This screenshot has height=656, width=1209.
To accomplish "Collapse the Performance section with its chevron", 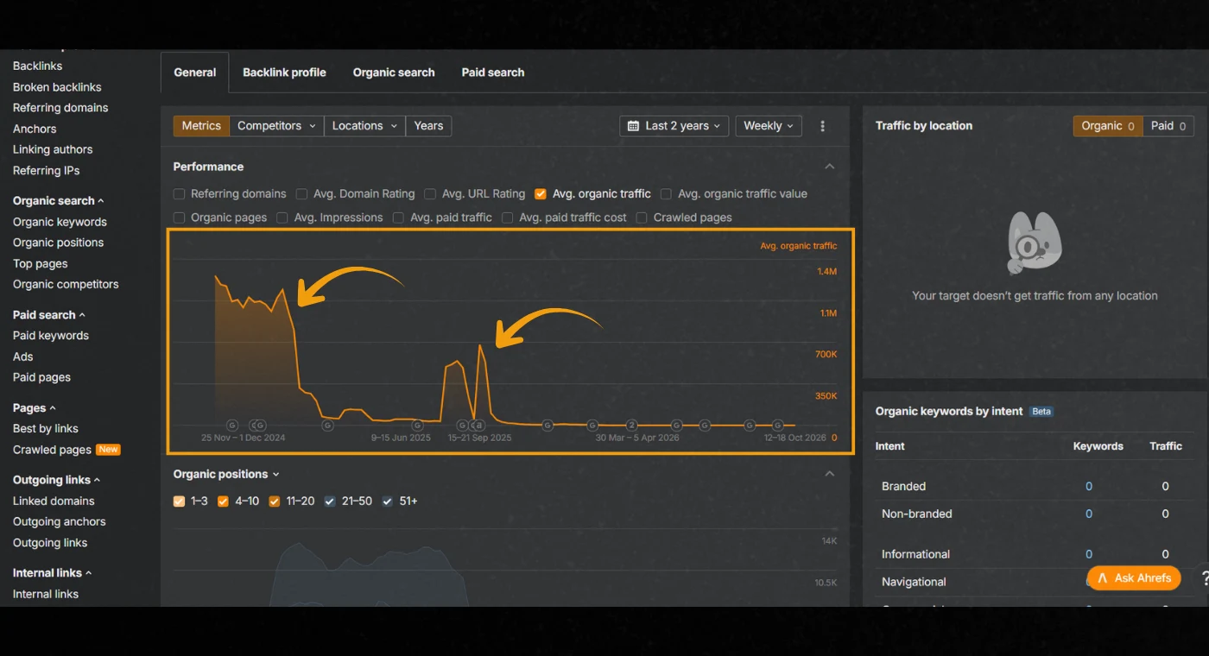I will tap(830, 167).
